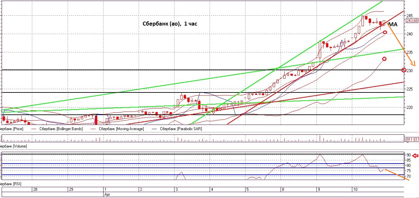Click the volume value tag 911 617
Viewport: 419px width, 198px height.
(x=412, y=140)
